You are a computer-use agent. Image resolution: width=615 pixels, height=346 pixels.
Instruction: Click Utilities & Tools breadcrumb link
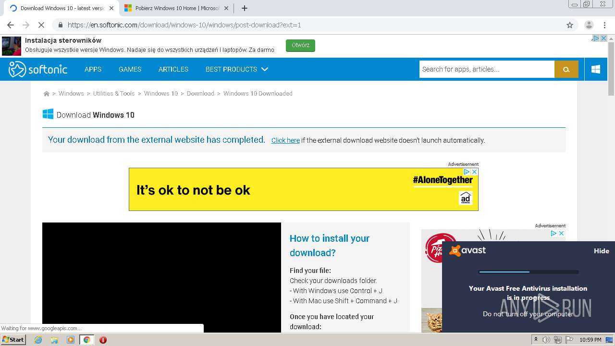114,94
